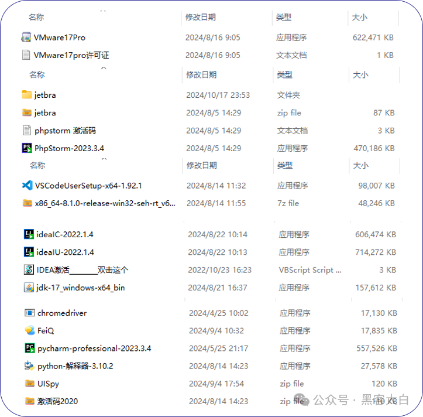Image resolution: width=423 pixels, height=417 pixels.
Task: Click the date 2024/10/17 23:53
Action: click(218, 95)
